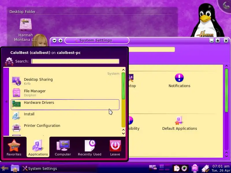
Task: Open the Leave tab
Action: point(115,148)
